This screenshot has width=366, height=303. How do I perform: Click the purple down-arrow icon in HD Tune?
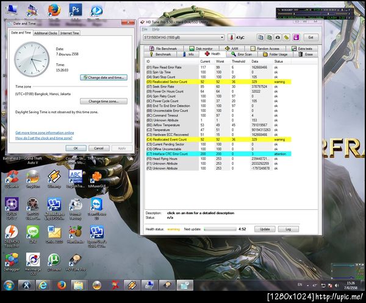296,37
